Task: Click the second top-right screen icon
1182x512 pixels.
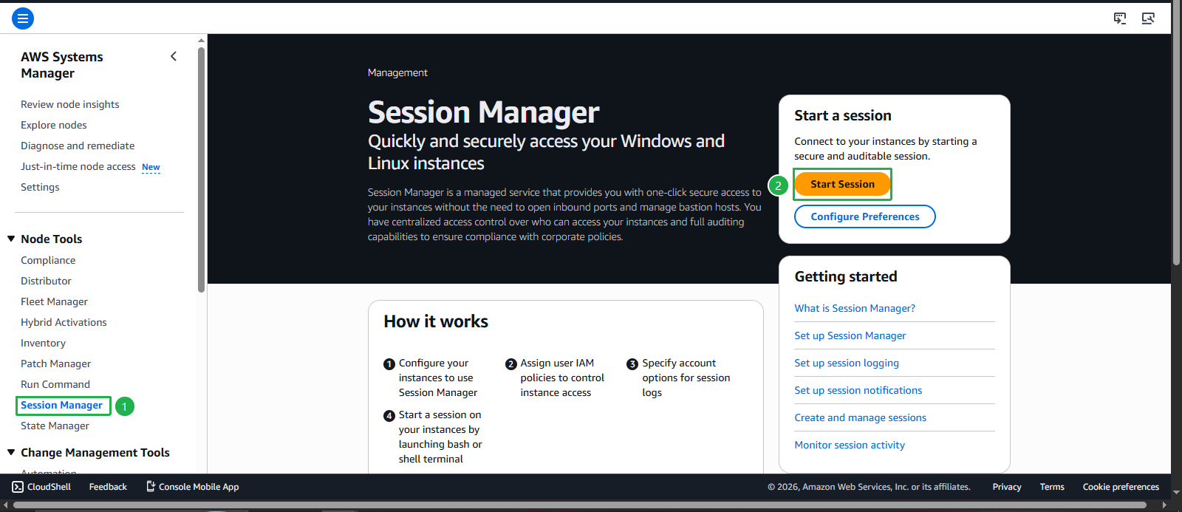Action: coord(1148,18)
